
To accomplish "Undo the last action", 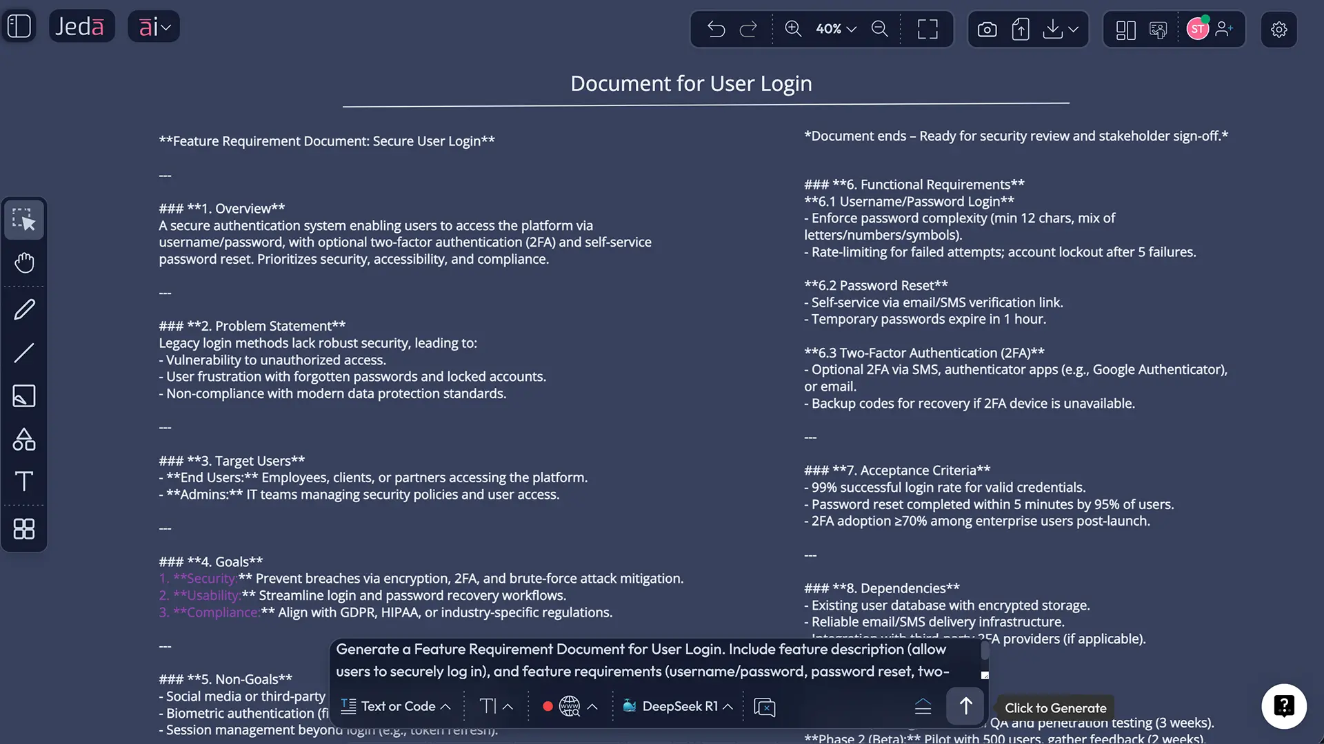I will coord(716,29).
